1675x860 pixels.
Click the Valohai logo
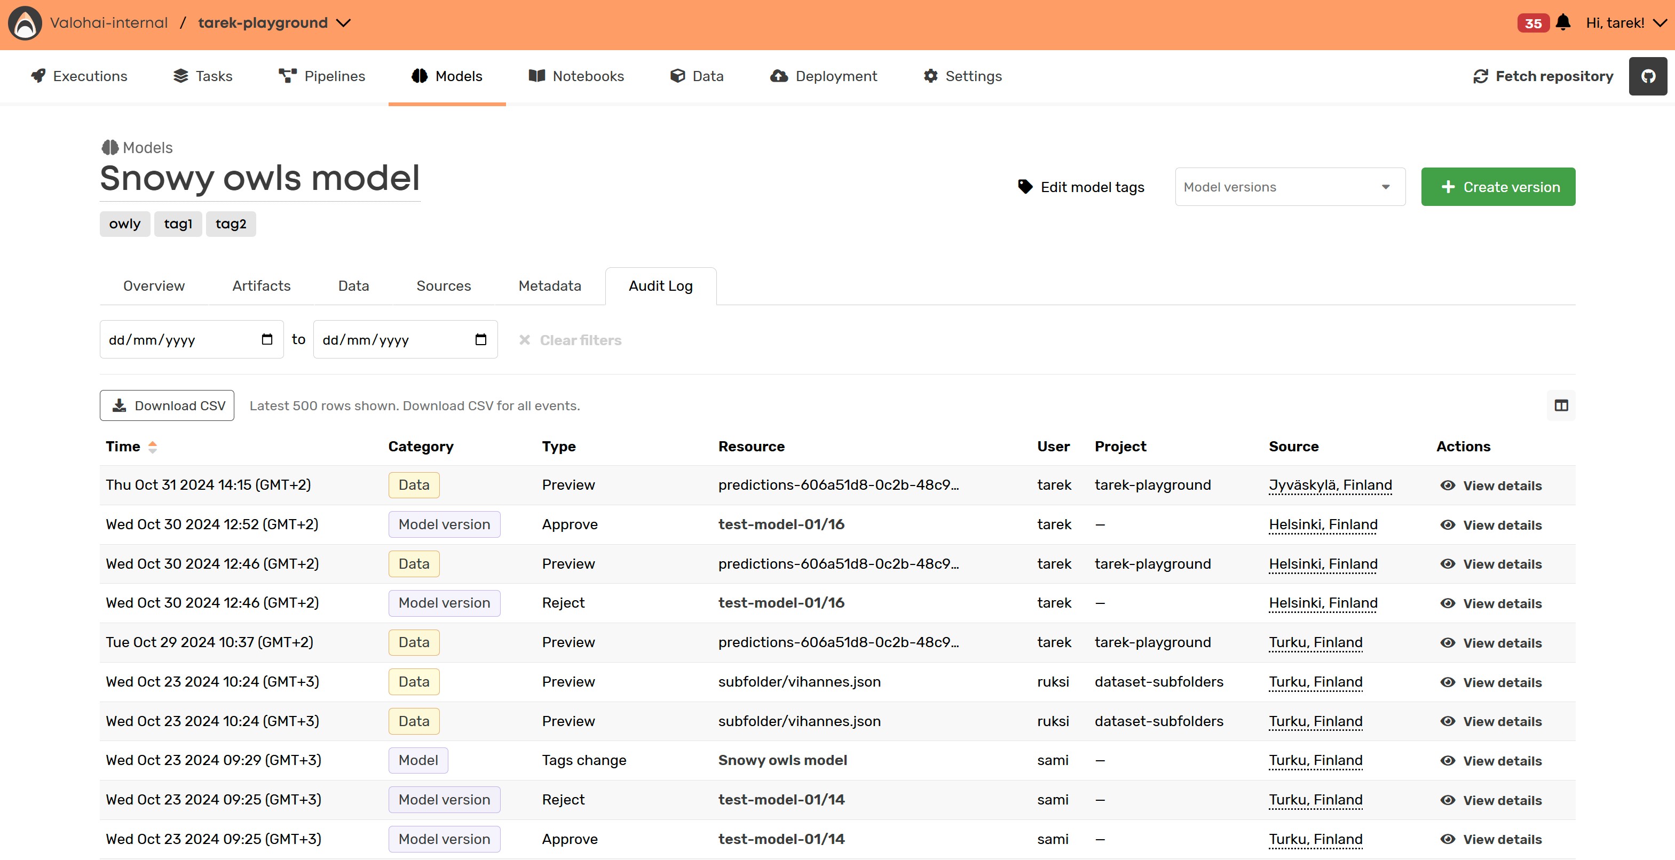tap(24, 23)
